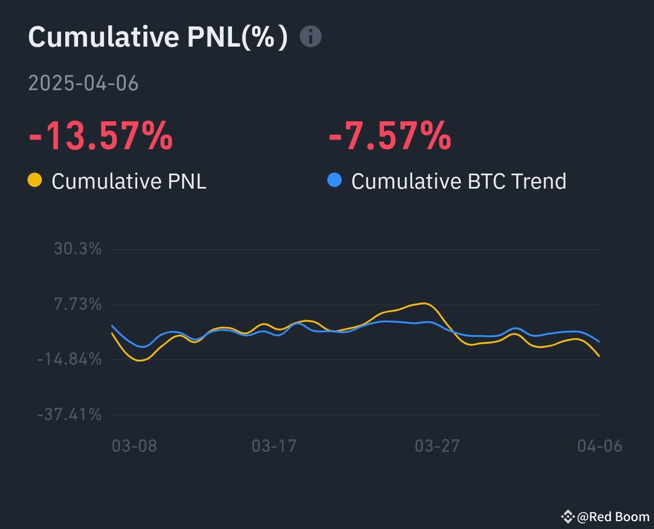Open the @Red Boom username link
654x529 pixels.
613,517
